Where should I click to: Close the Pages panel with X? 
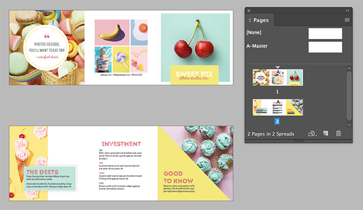pyautogui.click(x=249, y=11)
